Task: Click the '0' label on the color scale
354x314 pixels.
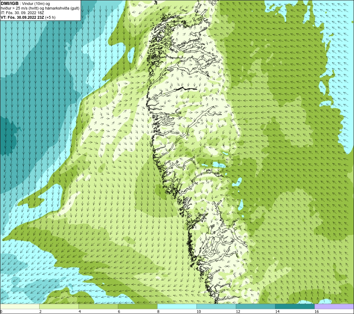Action: coord(1,312)
